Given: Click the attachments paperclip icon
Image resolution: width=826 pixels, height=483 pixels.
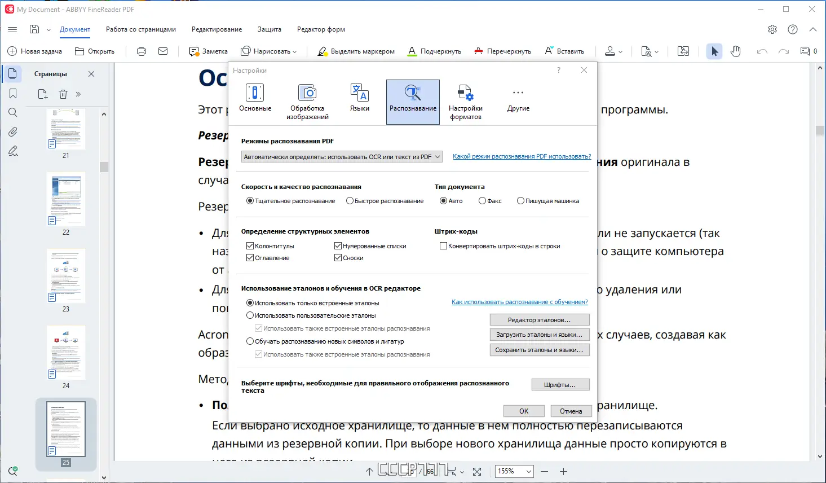Looking at the screenshot, I should (x=12, y=131).
